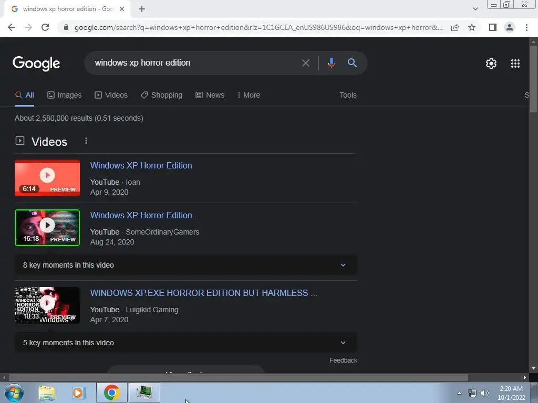Open the Windows Start menu

[14, 393]
